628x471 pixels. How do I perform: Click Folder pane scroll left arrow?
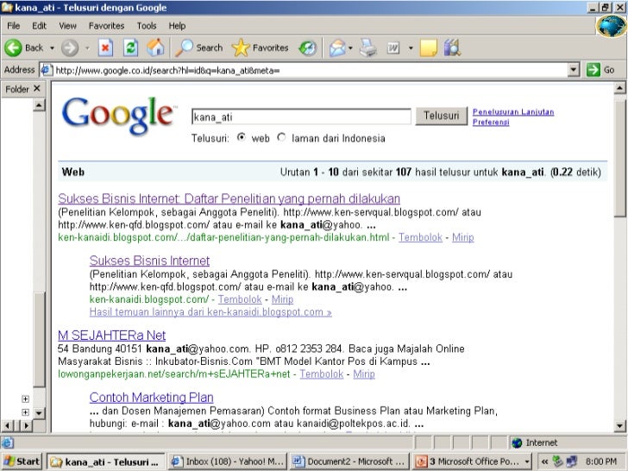pos(8,425)
